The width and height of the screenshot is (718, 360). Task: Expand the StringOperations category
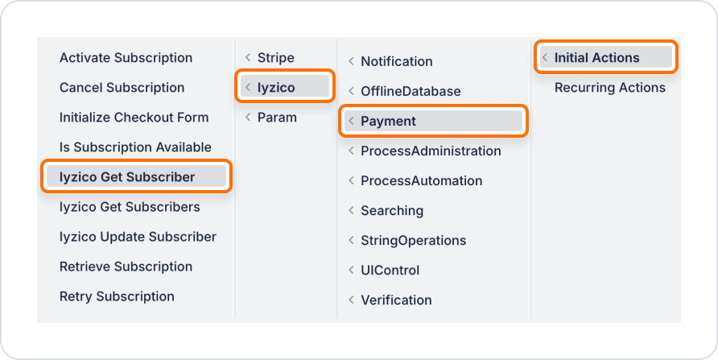pyautogui.click(x=414, y=241)
